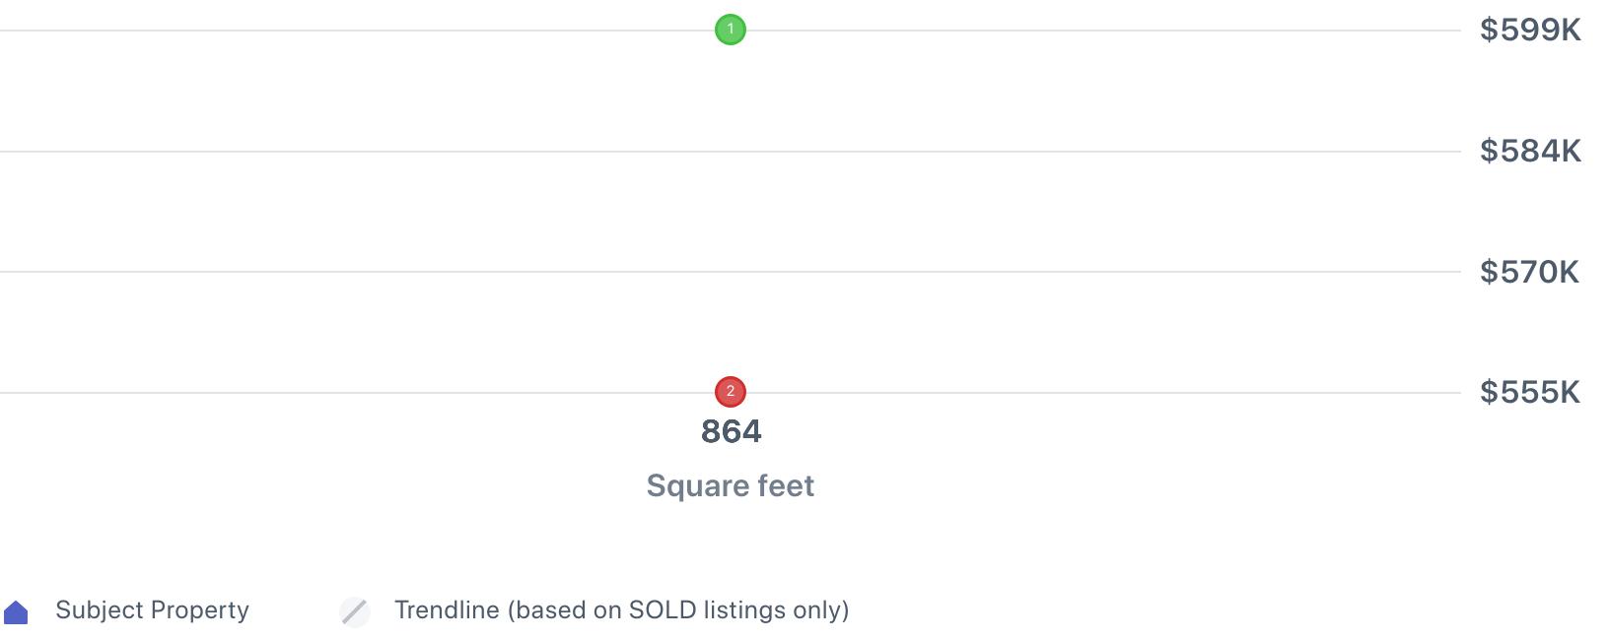The width and height of the screenshot is (1609, 640).
Task: Click the 864 square footage value
Action: (731, 431)
